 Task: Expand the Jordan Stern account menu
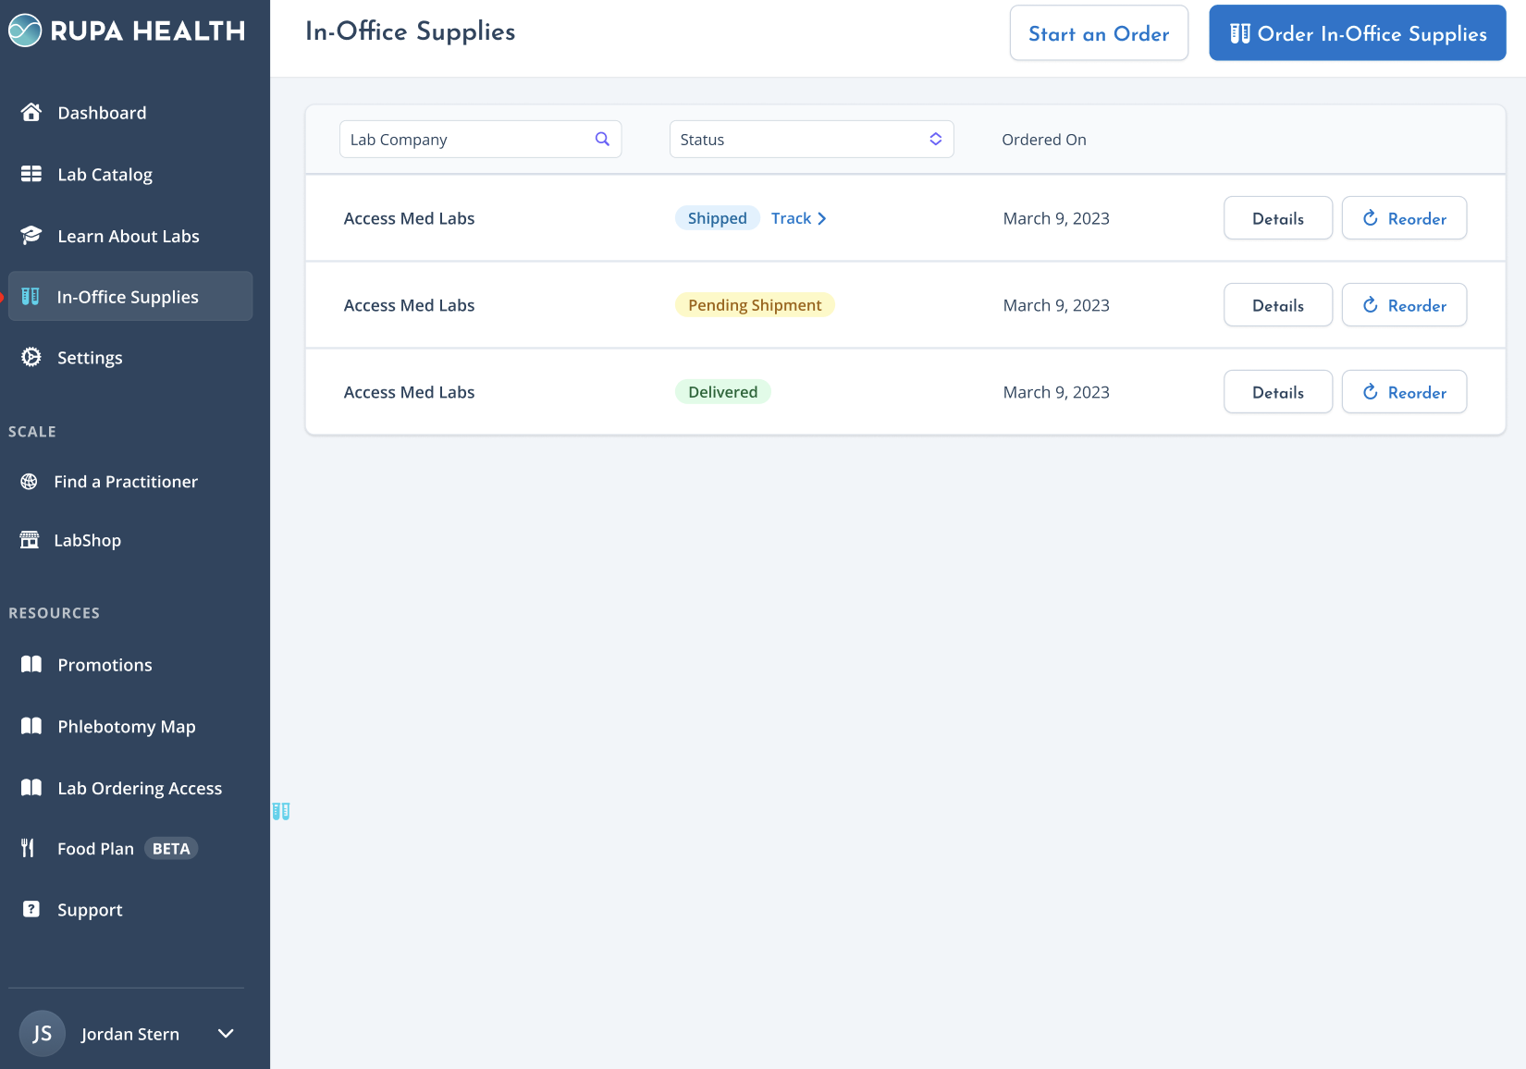pos(225,1033)
